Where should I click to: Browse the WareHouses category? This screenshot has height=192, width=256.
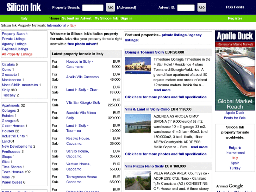[x=12, y=182]
